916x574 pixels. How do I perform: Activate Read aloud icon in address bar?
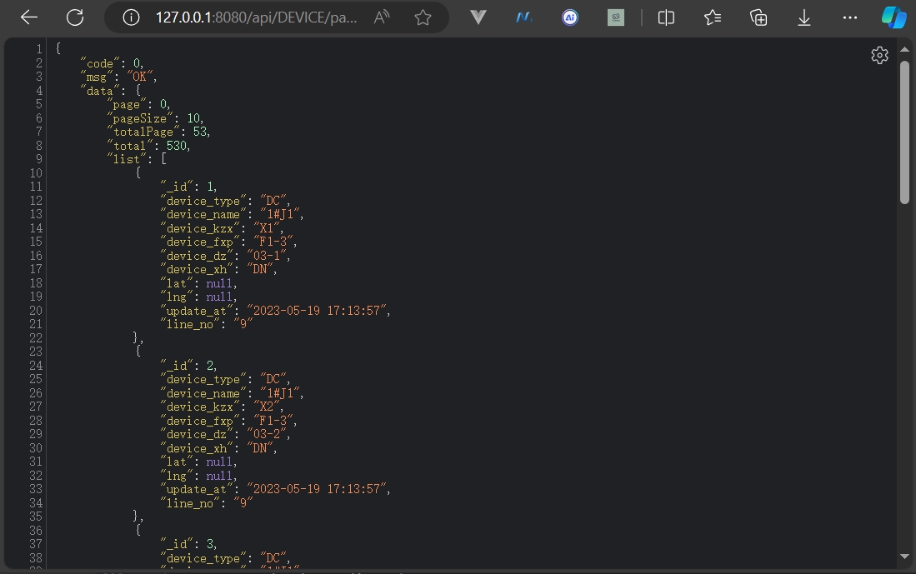[382, 17]
